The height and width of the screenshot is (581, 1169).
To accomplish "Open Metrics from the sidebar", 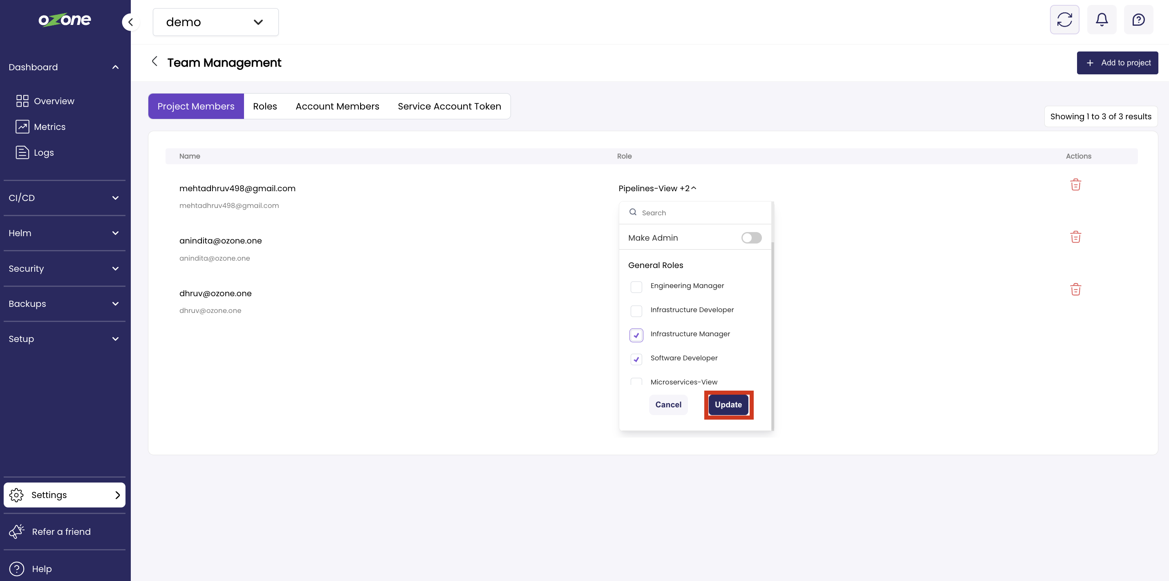I will (x=49, y=127).
